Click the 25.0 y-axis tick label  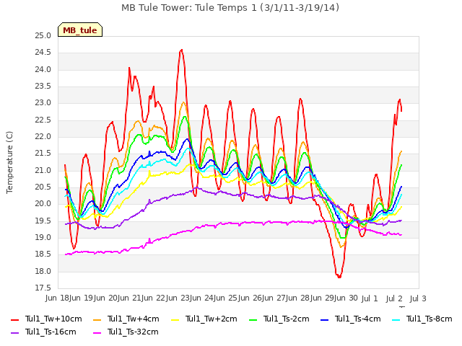coord(43,36)
